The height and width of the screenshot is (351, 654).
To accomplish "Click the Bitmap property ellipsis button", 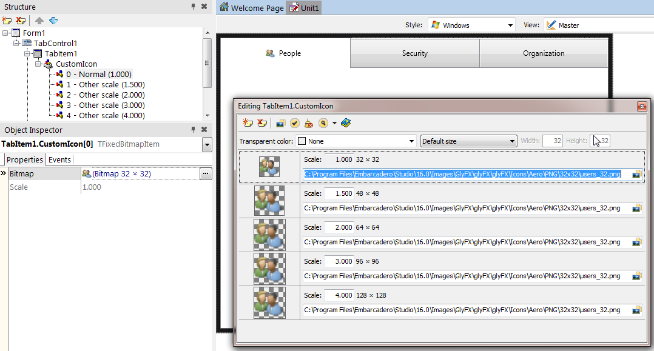I will pyautogui.click(x=206, y=174).
